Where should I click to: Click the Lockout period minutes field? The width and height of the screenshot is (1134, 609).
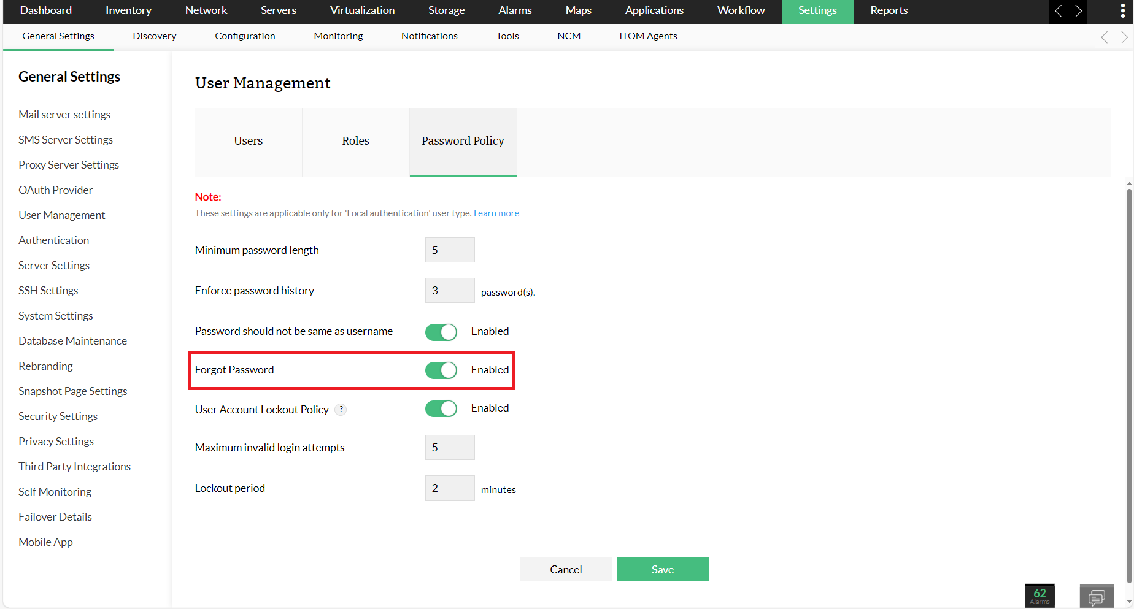(450, 488)
